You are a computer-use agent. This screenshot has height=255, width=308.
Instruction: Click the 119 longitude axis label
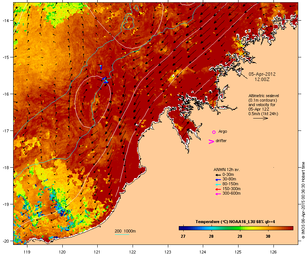[x=27, y=252]
